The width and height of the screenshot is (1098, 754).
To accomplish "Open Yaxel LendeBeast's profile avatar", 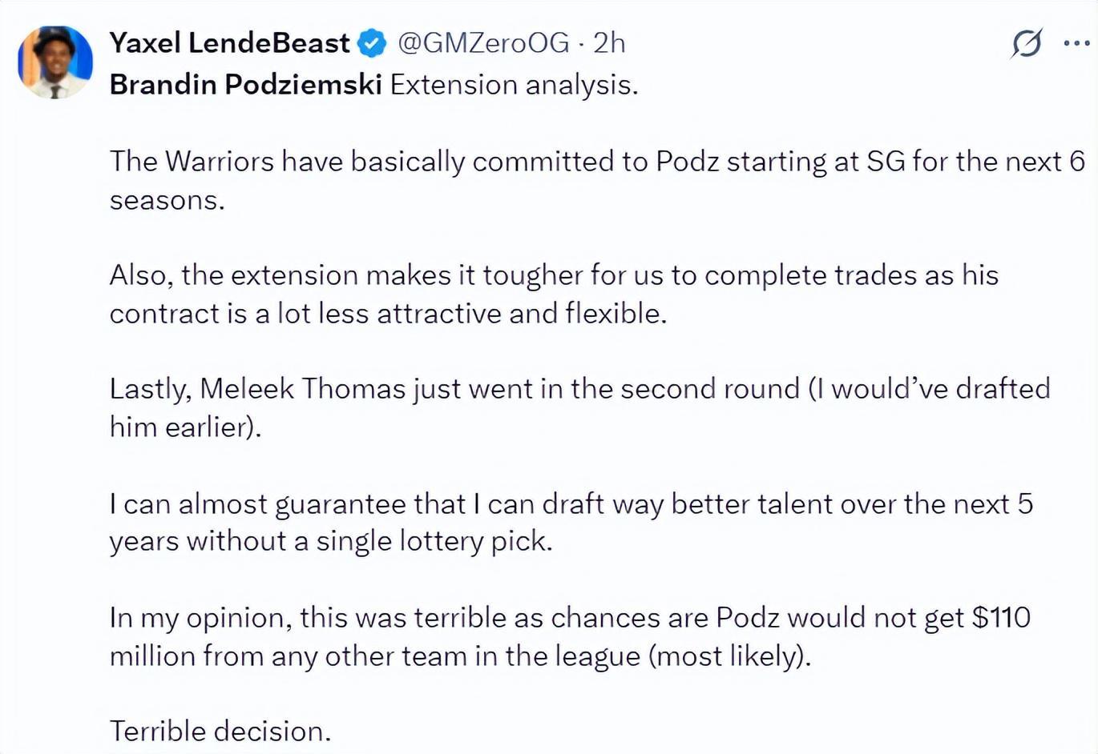I will 55,62.
